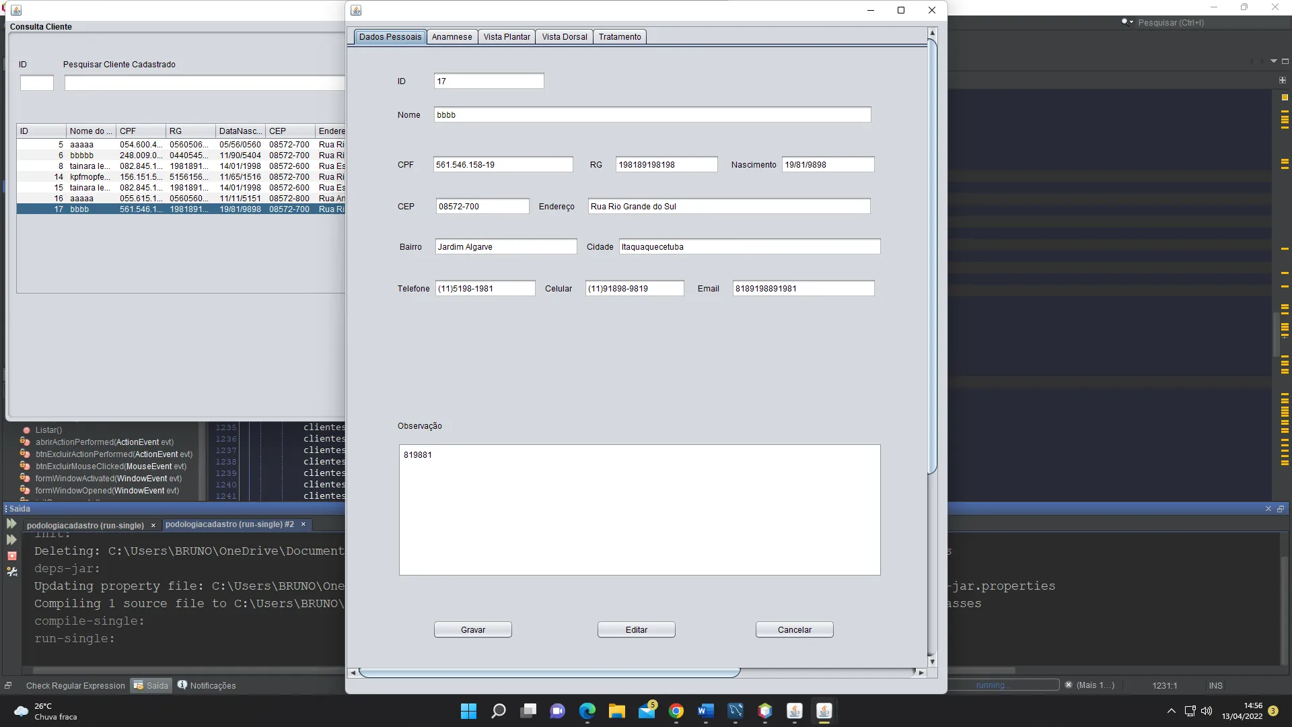Open the Notificações info icon in status bar
This screenshot has height=727, width=1292.
[182, 685]
